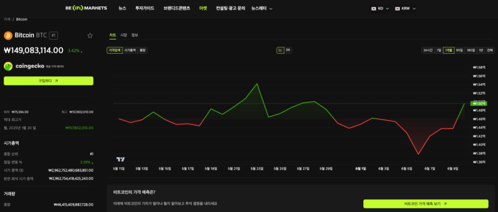Open the 투자가이드 menu item

pyautogui.click(x=145, y=9)
